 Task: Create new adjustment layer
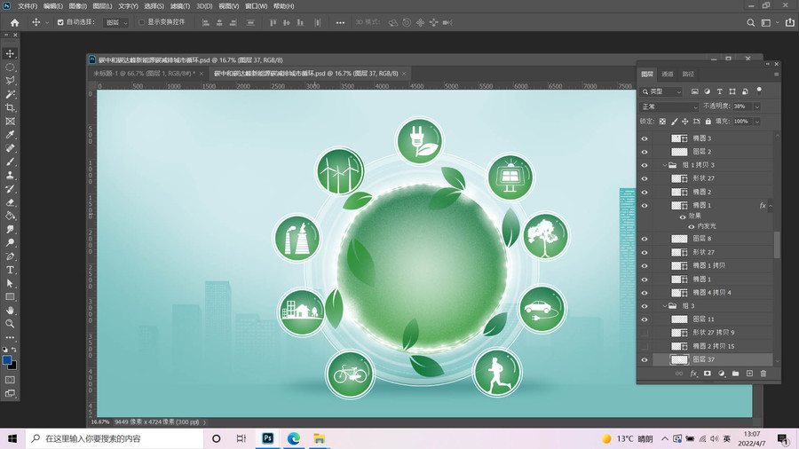tap(722, 374)
